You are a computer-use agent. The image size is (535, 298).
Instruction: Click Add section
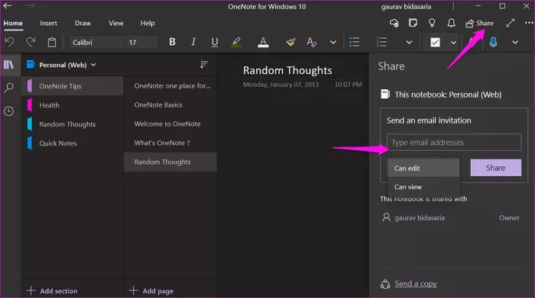click(52, 291)
